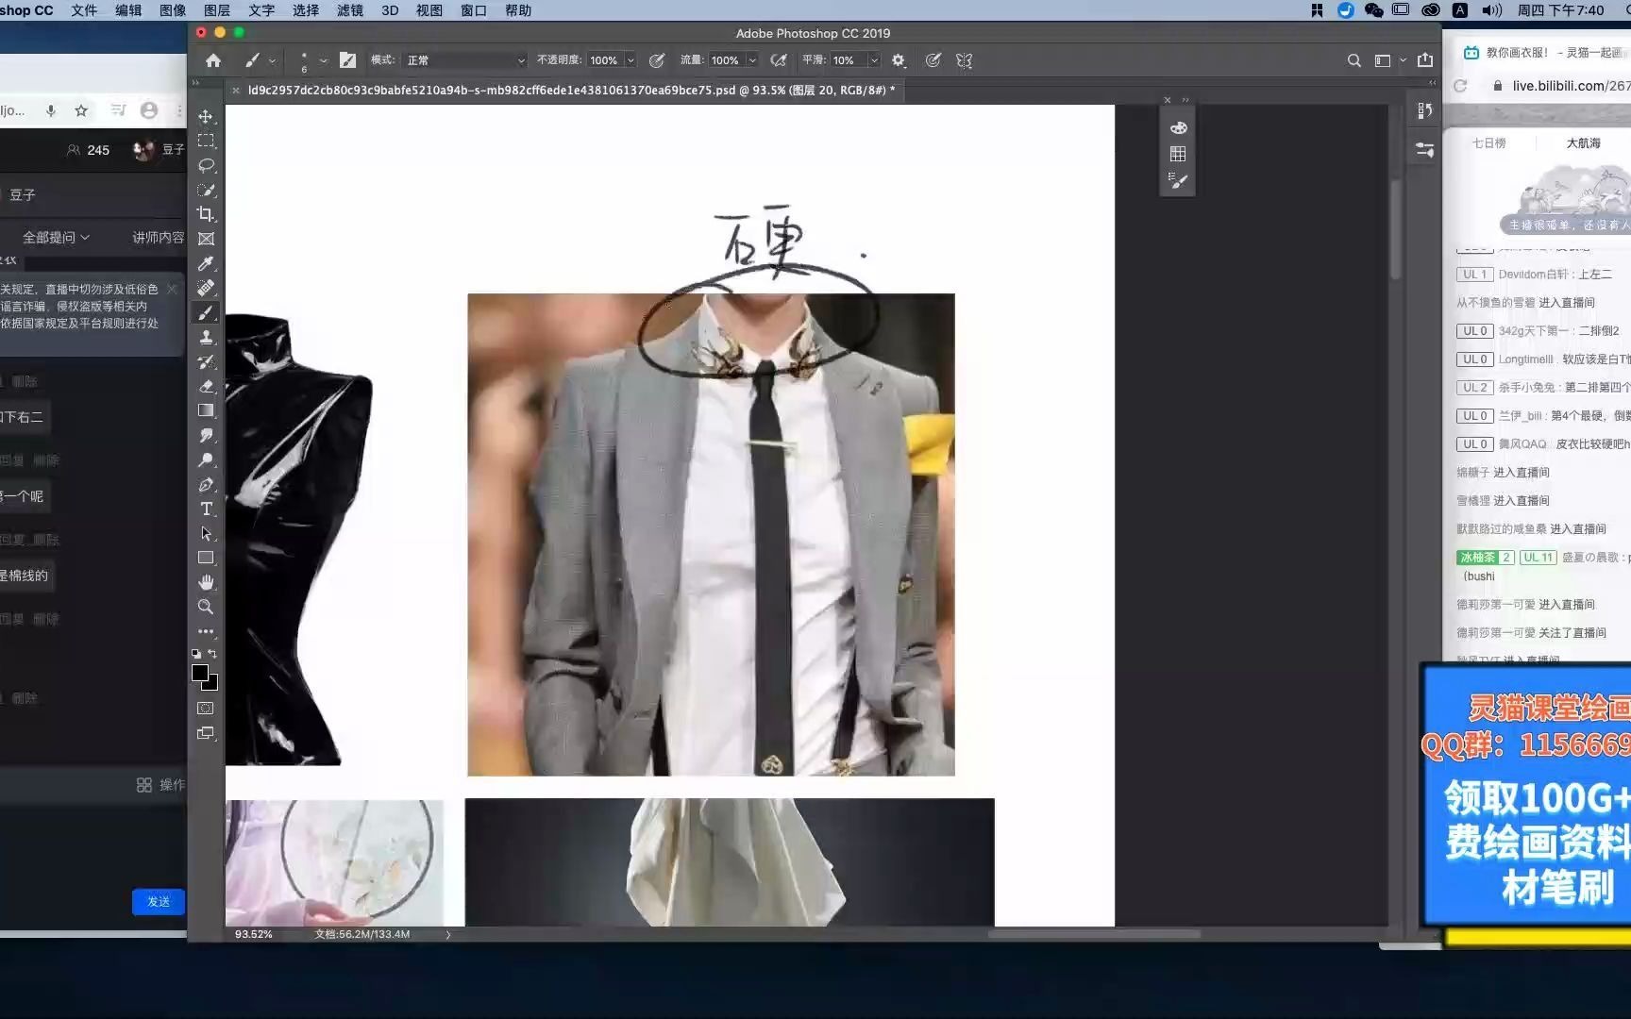Click the background color swatch
Image resolution: width=1631 pixels, height=1019 pixels.
click(x=212, y=684)
